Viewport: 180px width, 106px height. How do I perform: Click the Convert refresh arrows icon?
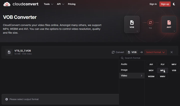(113, 52)
